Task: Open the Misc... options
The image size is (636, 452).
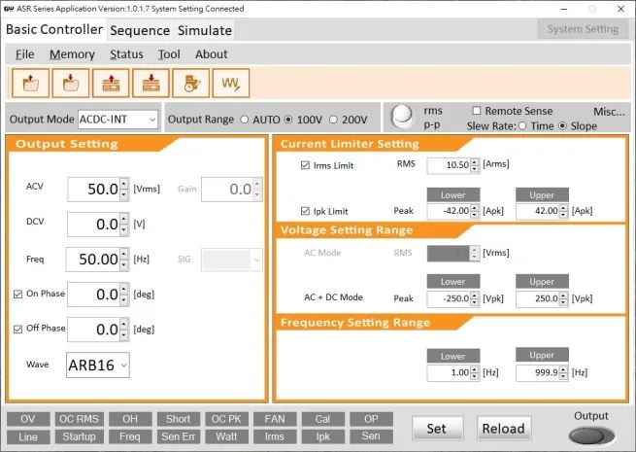Action: [x=609, y=111]
